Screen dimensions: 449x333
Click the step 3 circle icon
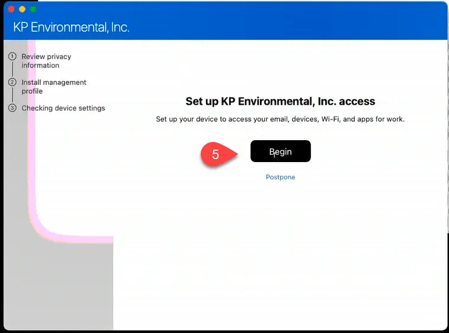12,108
